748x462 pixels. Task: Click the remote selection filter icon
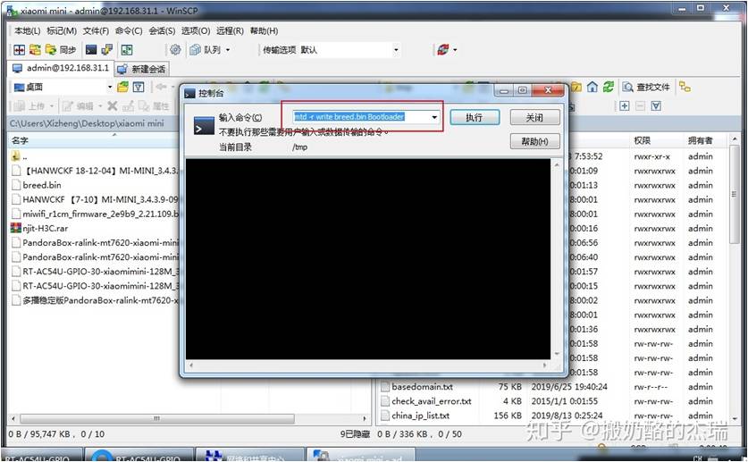point(656,105)
